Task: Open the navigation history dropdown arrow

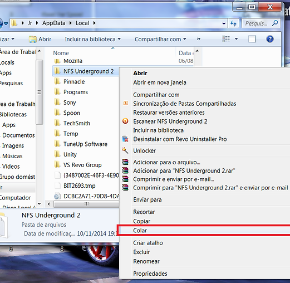Action: pos(6,23)
